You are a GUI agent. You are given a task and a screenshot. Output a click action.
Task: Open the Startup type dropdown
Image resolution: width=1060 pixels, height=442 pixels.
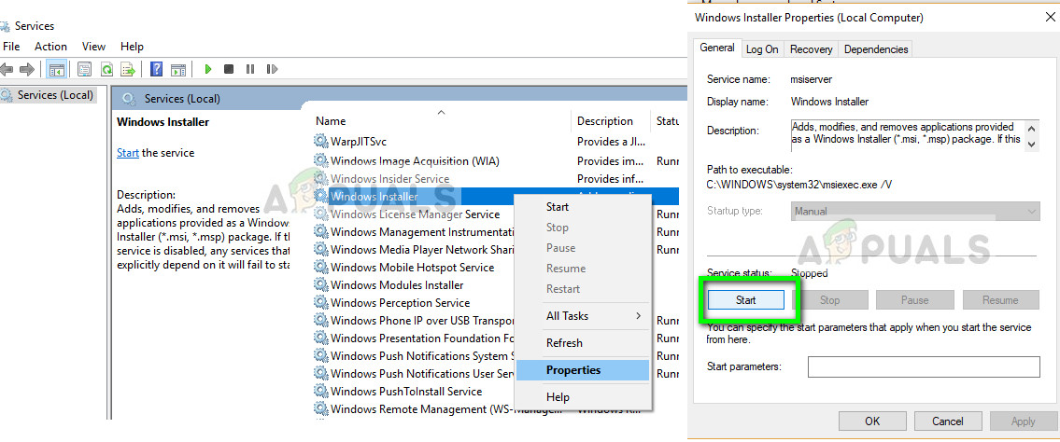click(914, 212)
